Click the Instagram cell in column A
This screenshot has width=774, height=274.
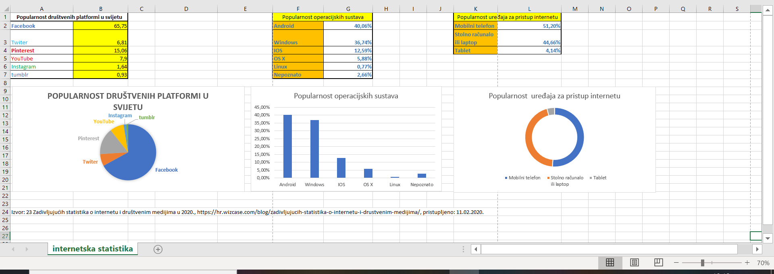(x=42, y=66)
